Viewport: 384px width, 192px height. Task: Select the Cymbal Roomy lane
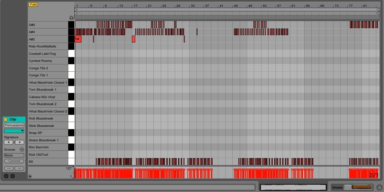point(48,61)
